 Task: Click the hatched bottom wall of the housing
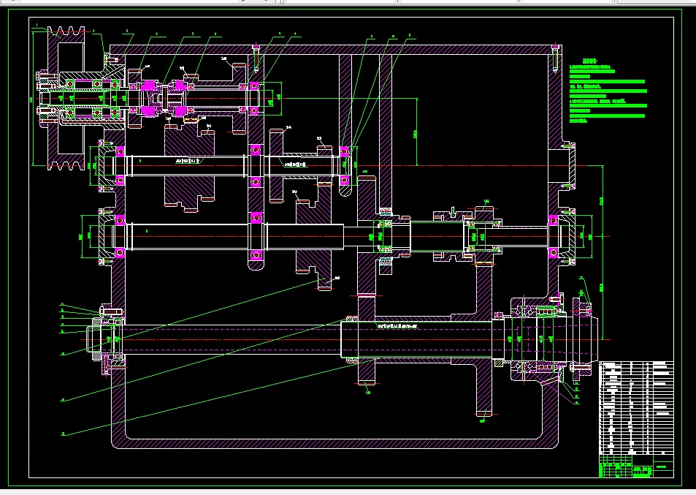coord(334,444)
